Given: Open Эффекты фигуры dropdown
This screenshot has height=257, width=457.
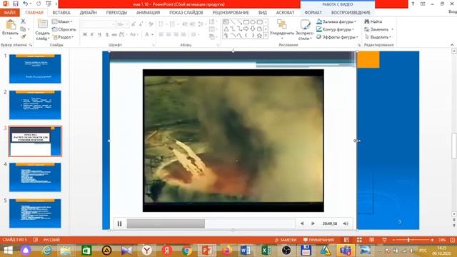Looking at the screenshot, I should tap(337, 37).
